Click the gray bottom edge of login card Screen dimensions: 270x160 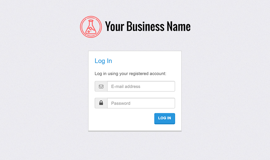click(x=135, y=131)
